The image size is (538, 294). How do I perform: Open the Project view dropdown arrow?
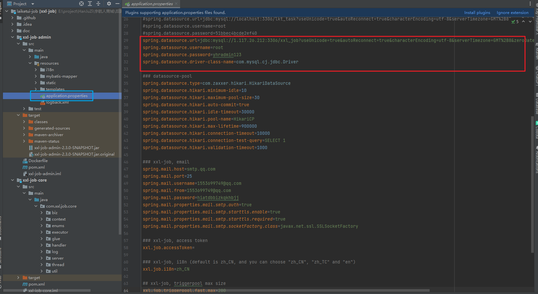point(33,4)
